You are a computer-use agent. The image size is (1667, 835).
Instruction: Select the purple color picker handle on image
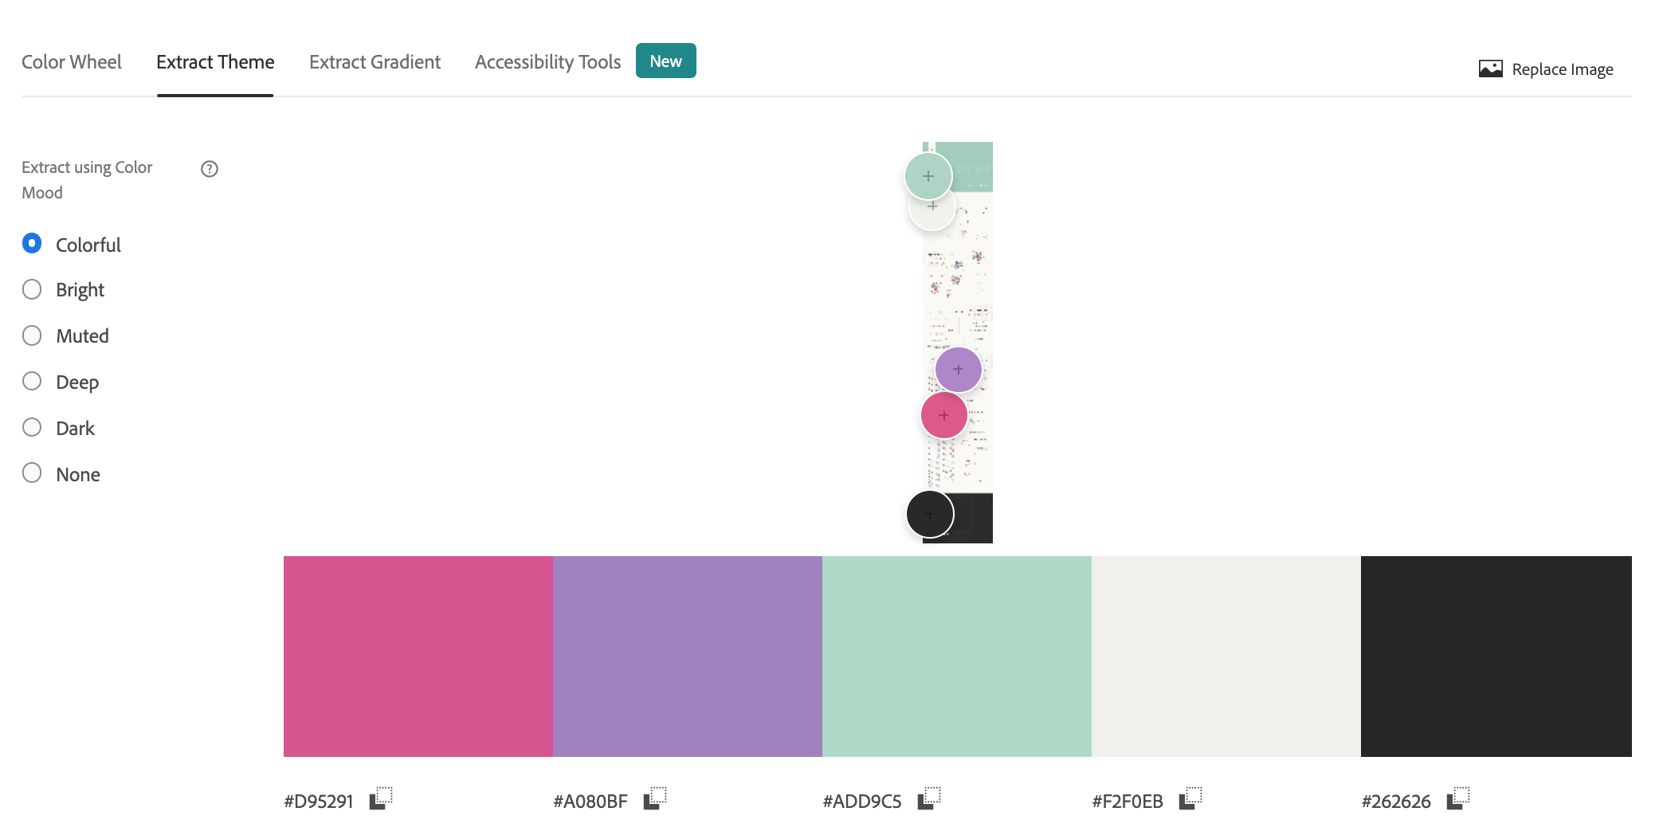pos(958,370)
